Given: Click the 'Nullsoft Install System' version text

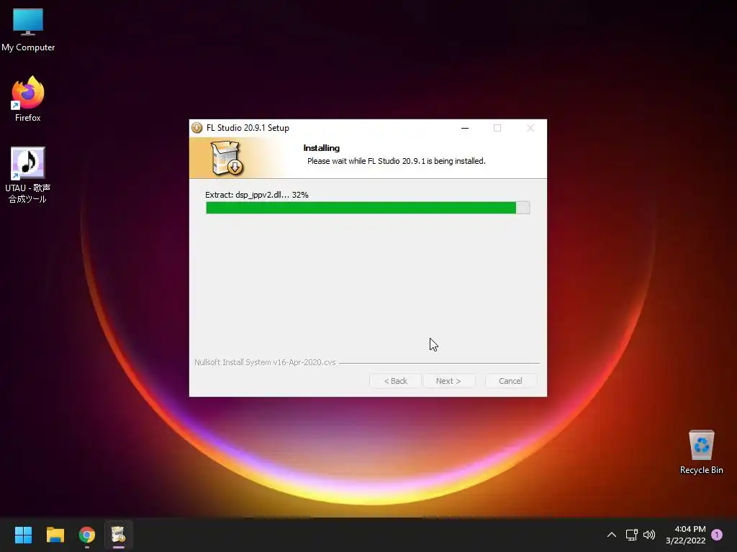Looking at the screenshot, I should pyautogui.click(x=265, y=362).
